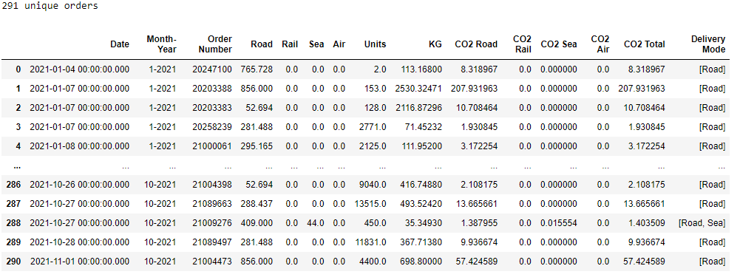Click the KG value 2530.32471
The width and height of the screenshot is (740, 280).
coord(418,89)
